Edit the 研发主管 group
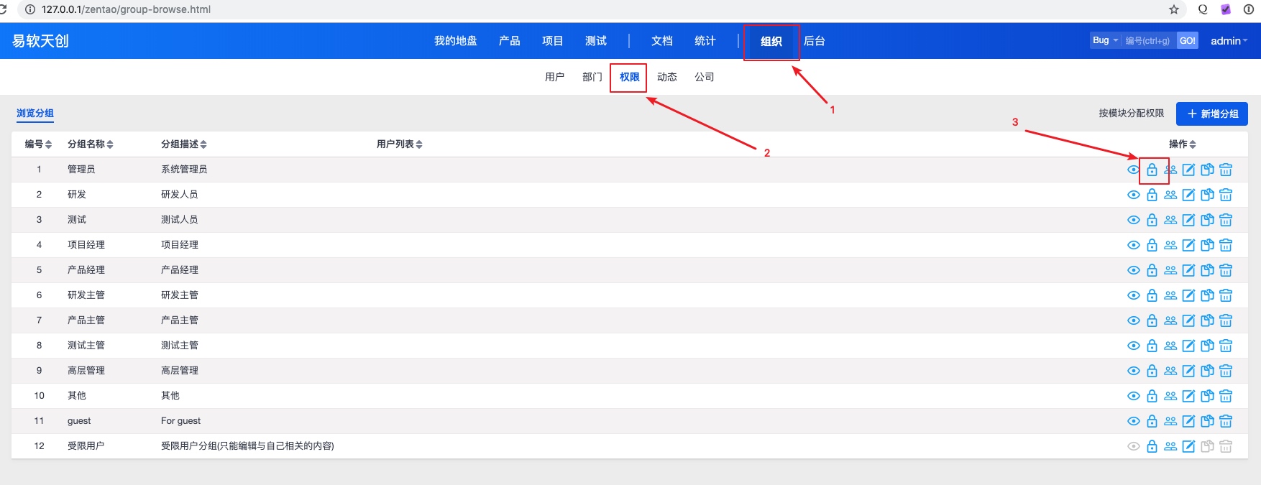The width and height of the screenshot is (1261, 485). (x=1188, y=295)
